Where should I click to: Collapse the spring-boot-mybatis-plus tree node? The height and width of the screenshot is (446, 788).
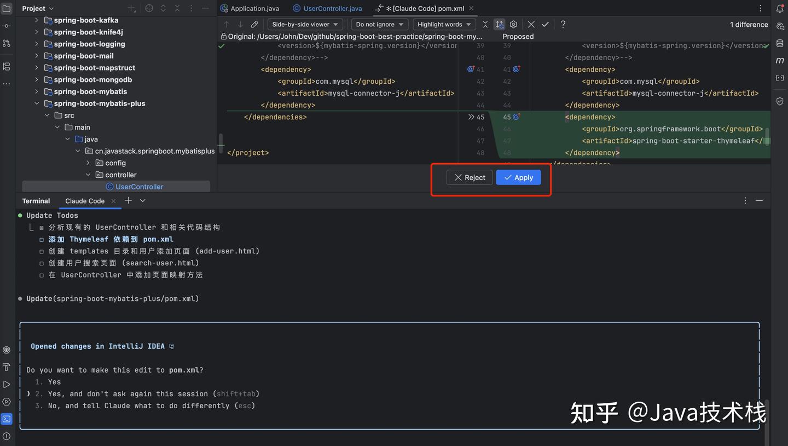tap(37, 103)
